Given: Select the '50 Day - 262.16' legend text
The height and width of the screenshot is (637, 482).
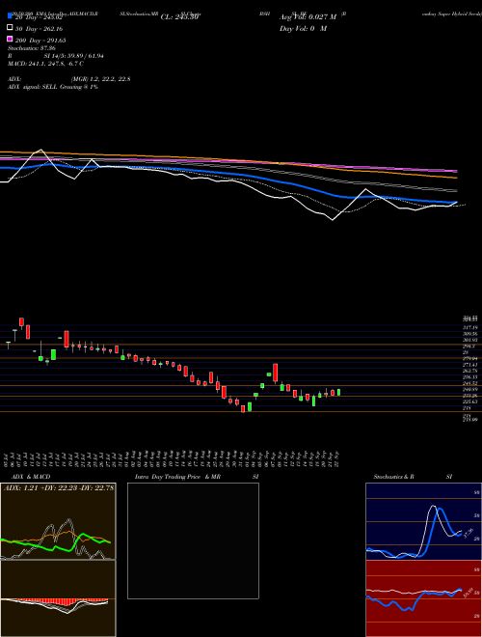Looking at the screenshot, I should 39,29.
